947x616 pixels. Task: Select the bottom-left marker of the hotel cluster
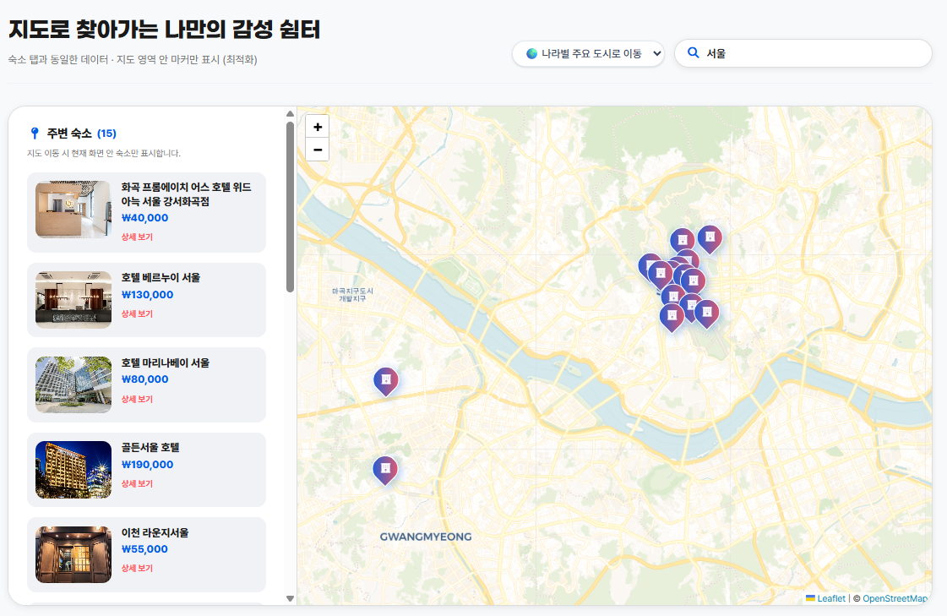click(672, 318)
